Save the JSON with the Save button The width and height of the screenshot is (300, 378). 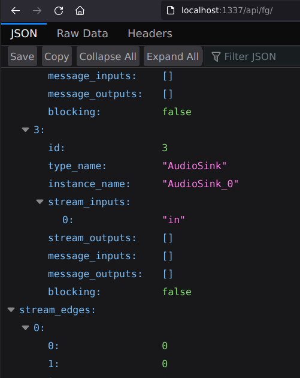[22, 56]
